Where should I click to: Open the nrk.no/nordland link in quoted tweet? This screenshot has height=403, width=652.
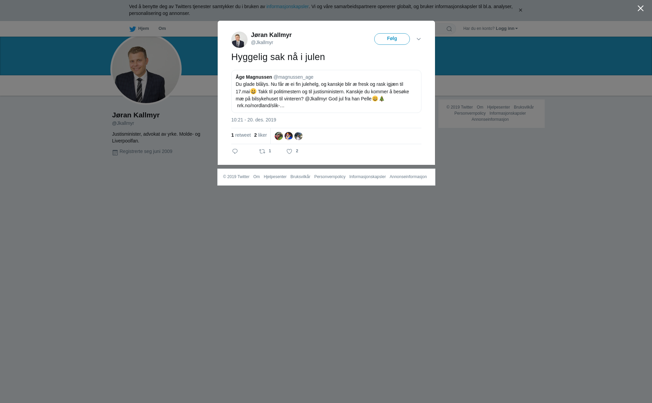[261, 105]
